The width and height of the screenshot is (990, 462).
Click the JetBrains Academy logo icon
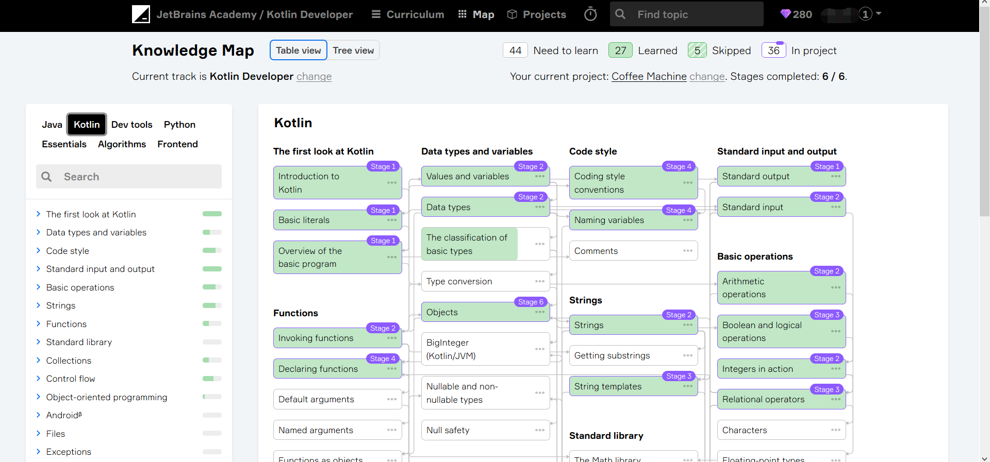(141, 14)
